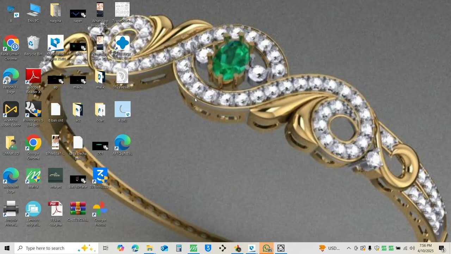
Task: Select the taper file icon
Action: [x=78, y=16]
